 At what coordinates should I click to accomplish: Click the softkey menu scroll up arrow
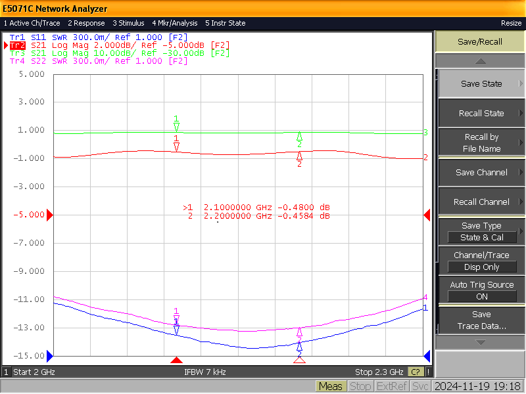(x=481, y=61)
